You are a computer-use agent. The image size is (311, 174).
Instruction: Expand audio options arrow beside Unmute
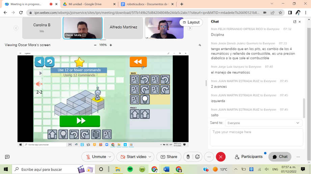pos(110,157)
